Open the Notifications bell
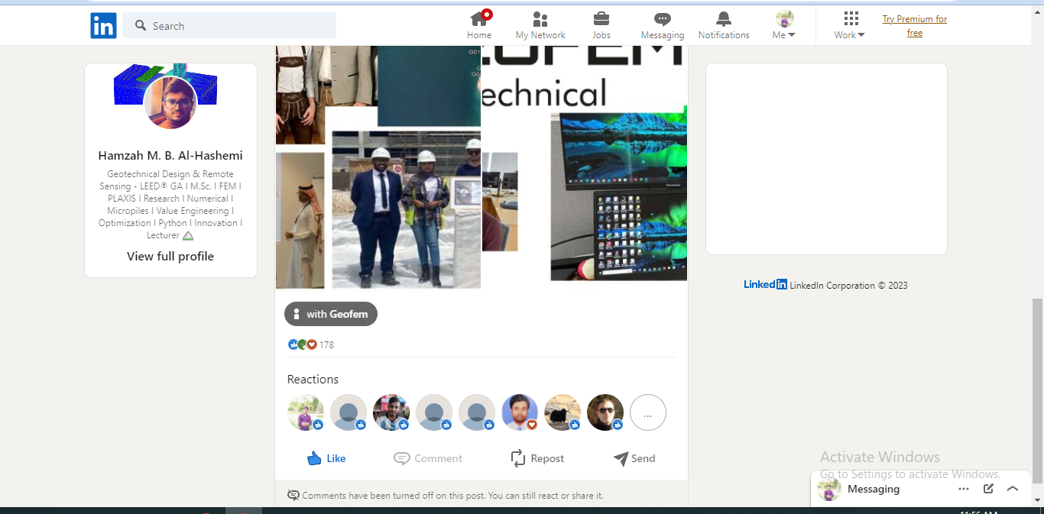The height and width of the screenshot is (514, 1044). tap(724, 25)
